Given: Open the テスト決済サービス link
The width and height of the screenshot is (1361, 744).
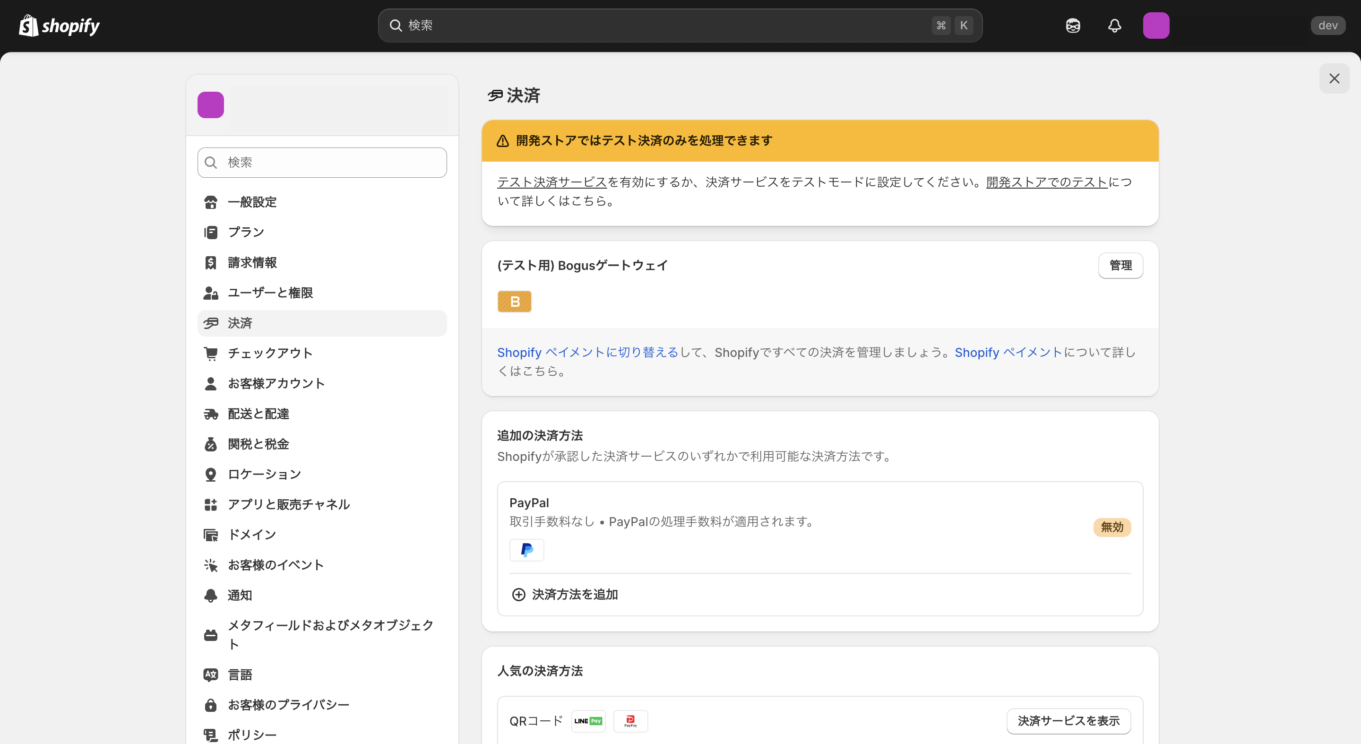Looking at the screenshot, I should point(551,182).
